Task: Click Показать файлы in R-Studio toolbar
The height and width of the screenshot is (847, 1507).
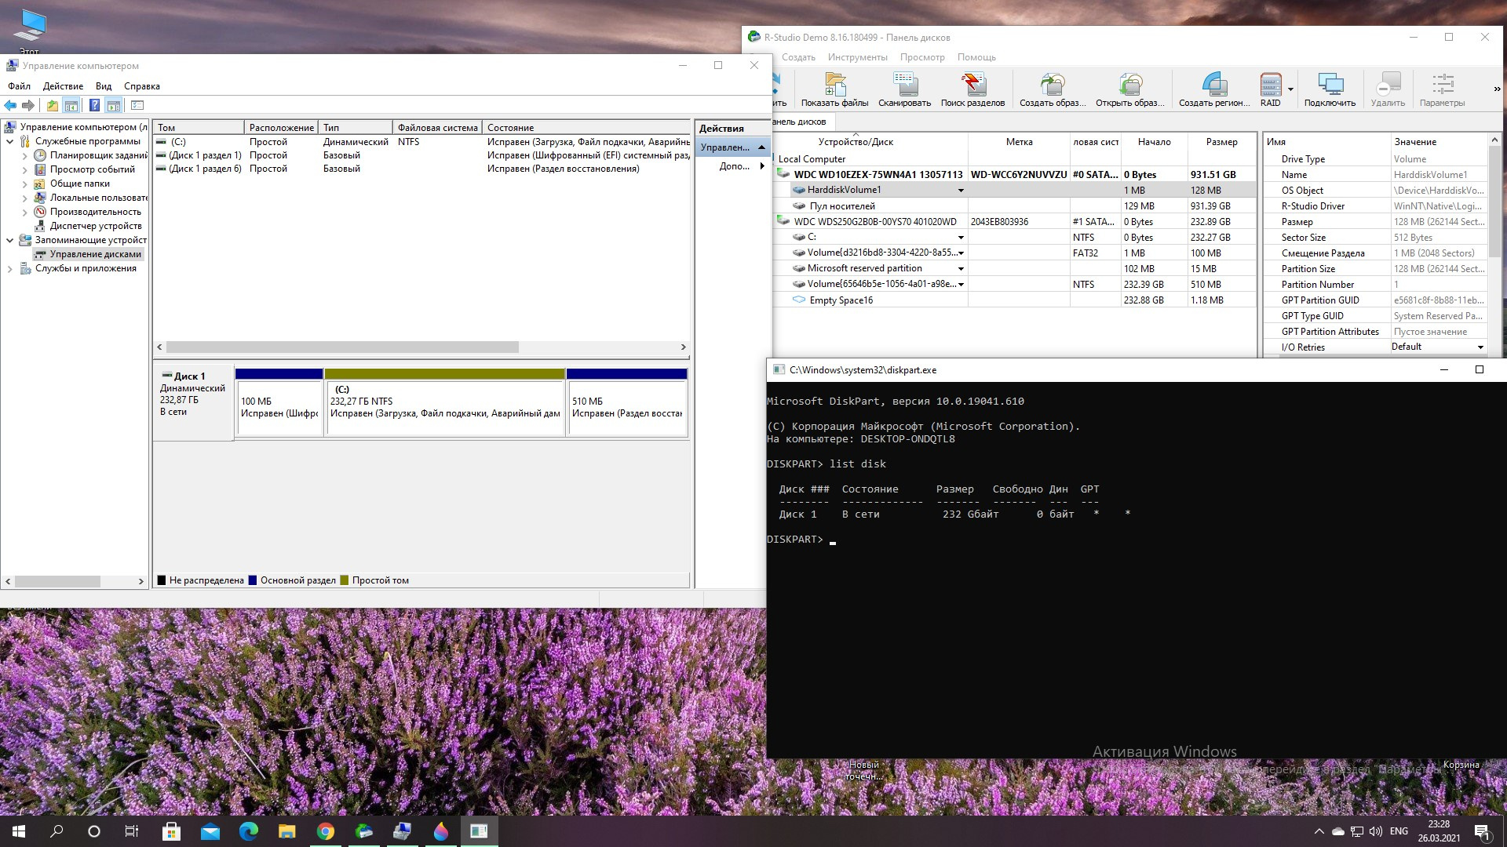Action: tap(834, 89)
